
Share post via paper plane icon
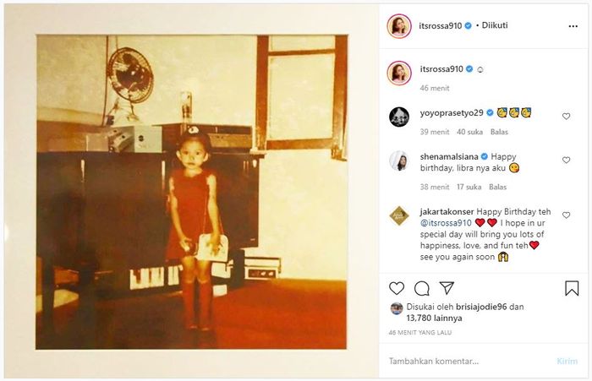pos(447,288)
